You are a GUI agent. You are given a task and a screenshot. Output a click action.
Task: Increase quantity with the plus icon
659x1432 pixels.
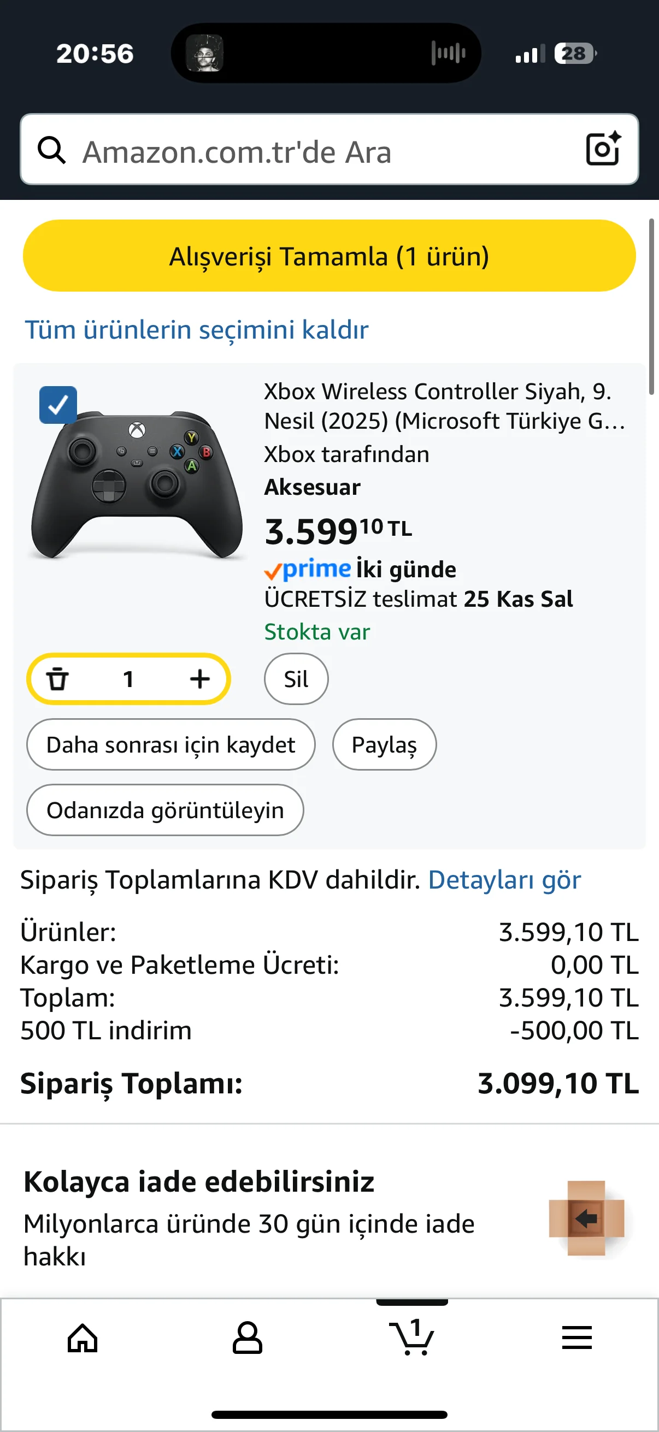[199, 679]
